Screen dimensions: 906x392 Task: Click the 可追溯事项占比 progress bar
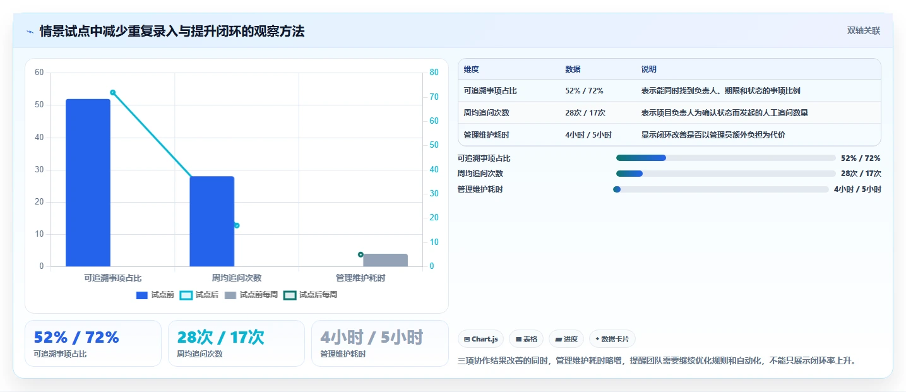pyautogui.click(x=726, y=158)
